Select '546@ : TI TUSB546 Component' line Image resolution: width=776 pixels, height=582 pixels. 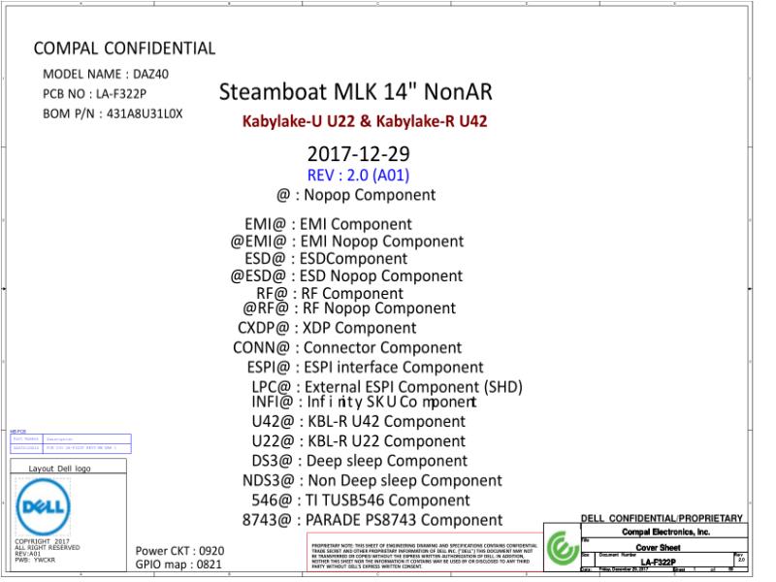(360, 501)
